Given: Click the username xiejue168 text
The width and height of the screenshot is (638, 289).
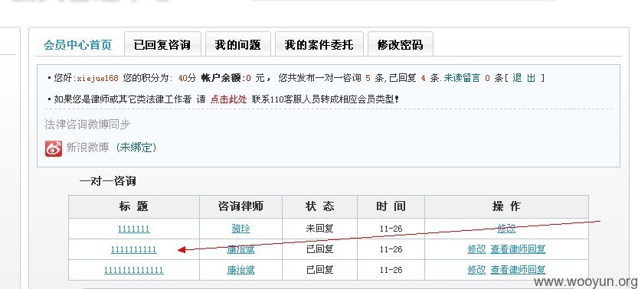Looking at the screenshot, I should (x=98, y=78).
